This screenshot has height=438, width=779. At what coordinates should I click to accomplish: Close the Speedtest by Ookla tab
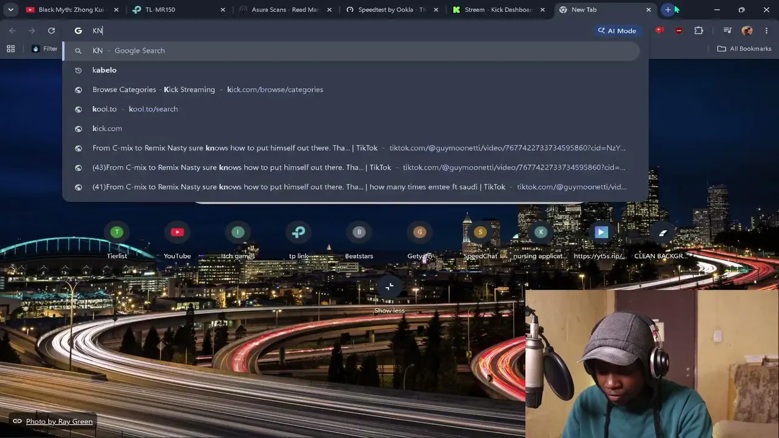point(436,10)
